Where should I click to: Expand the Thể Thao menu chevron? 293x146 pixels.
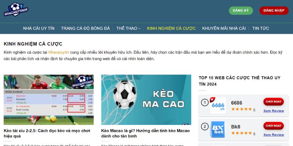[139, 28]
